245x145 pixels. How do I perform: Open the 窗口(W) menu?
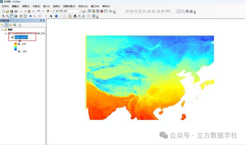(x=95, y=6)
